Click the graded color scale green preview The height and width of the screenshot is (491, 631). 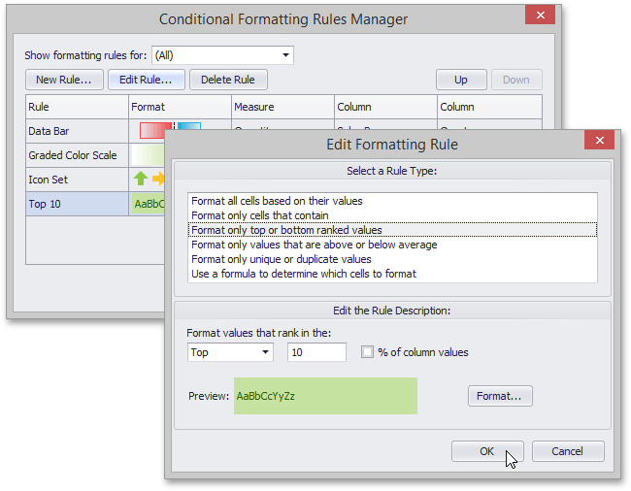click(148, 155)
